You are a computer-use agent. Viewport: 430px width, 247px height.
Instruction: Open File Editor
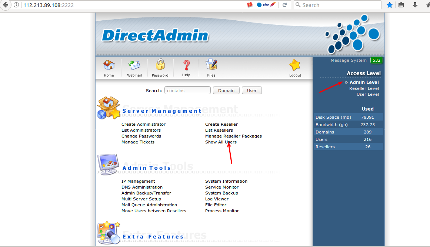click(216, 205)
